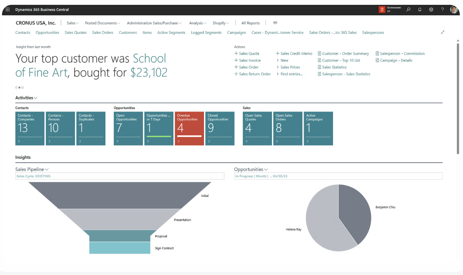The height and width of the screenshot is (275, 463).
Task: Open the settings gear icon
Action: 431,10
